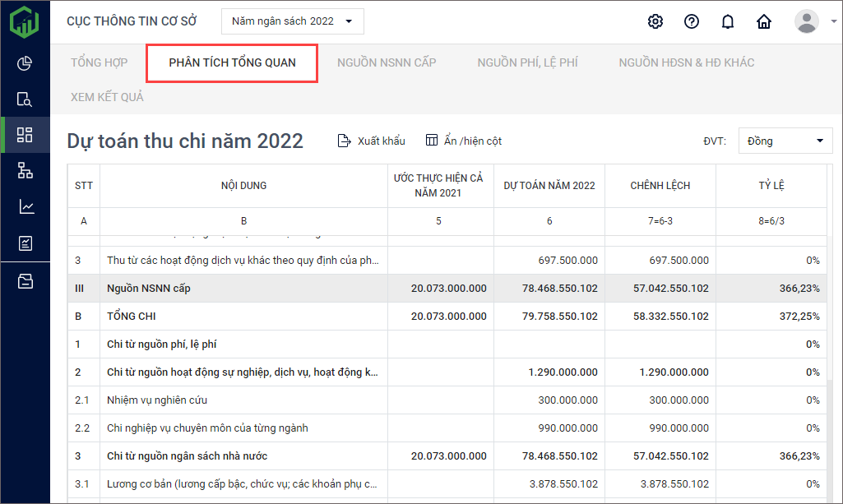Switch to the Tổng hợp tab
Image resolution: width=843 pixels, height=504 pixels.
coord(99,62)
